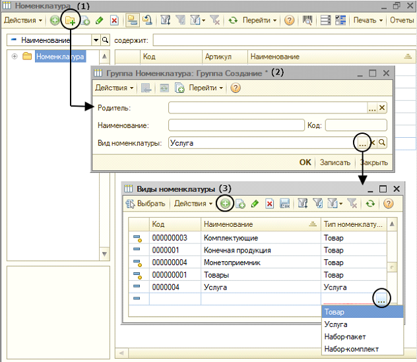Click barcode search icon in Номенклатура toolbar
The image size is (417, 362).
click(307, 20)
